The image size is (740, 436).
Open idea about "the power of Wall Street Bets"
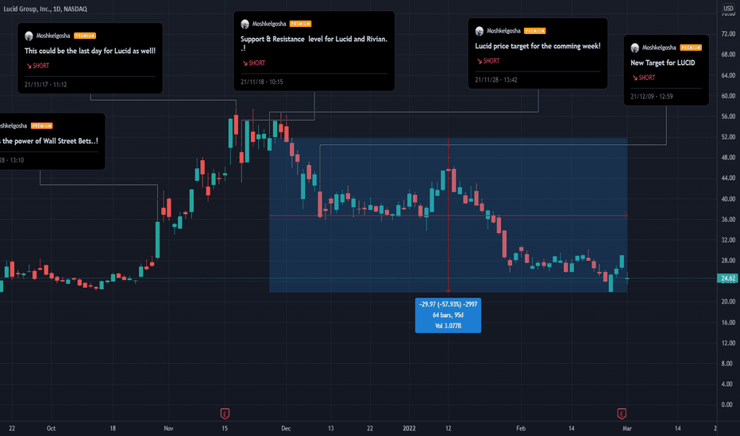coord(49,141)
